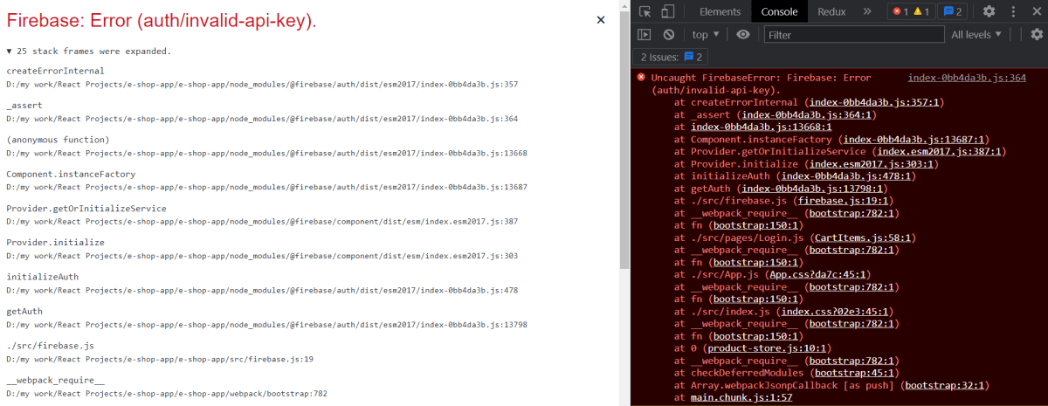Open index-0bb4da3b.js:364:1 _assert link
Viewport: 1048px width, 406px height.
pyautogui.click(x=807, y=114)
